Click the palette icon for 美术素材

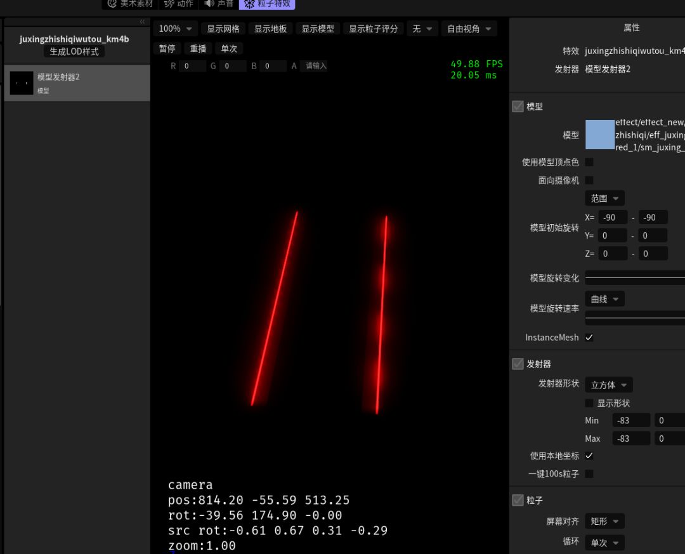(112, 4)
